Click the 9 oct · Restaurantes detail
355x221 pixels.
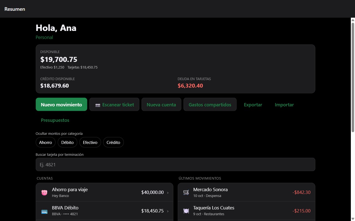[209, 214]
